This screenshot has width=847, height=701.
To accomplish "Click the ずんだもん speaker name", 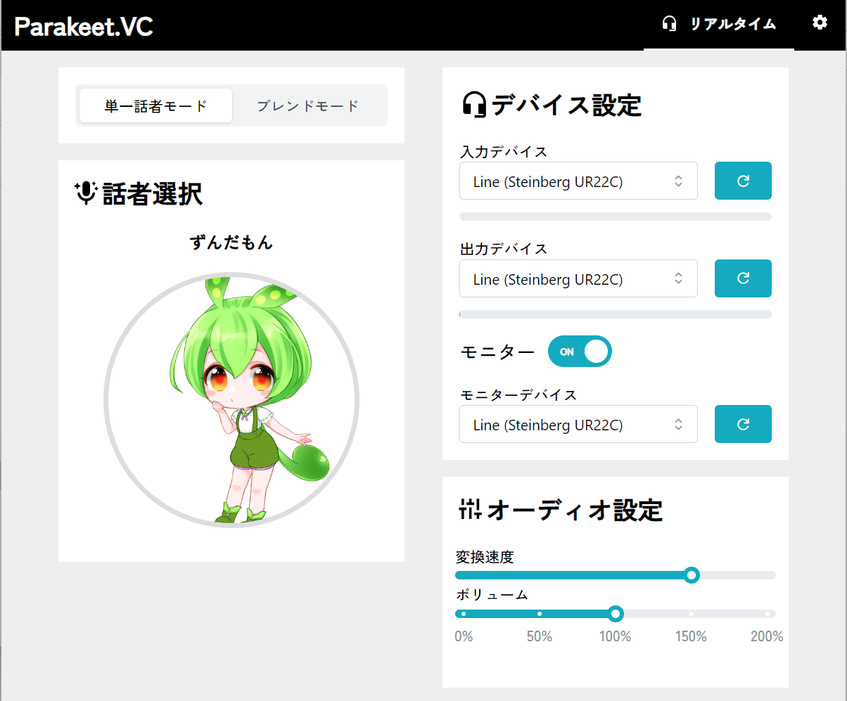I will [x=231, y=243].
